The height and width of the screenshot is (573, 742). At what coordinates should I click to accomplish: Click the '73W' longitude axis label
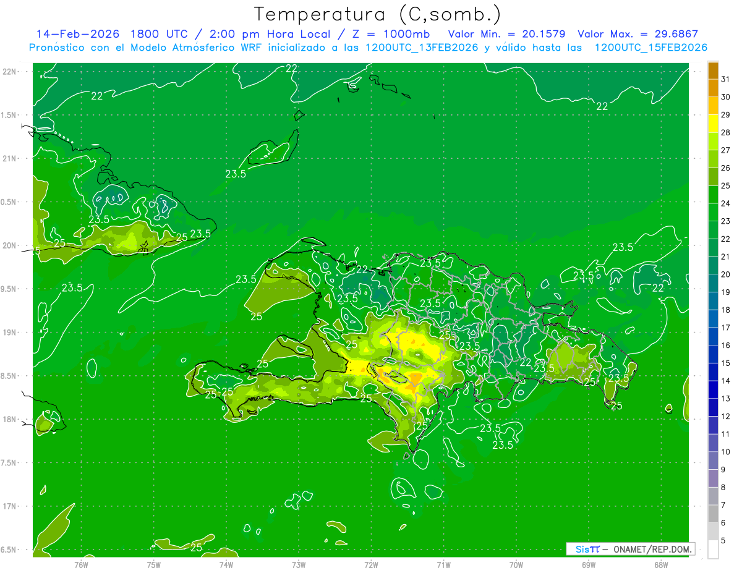299,564
